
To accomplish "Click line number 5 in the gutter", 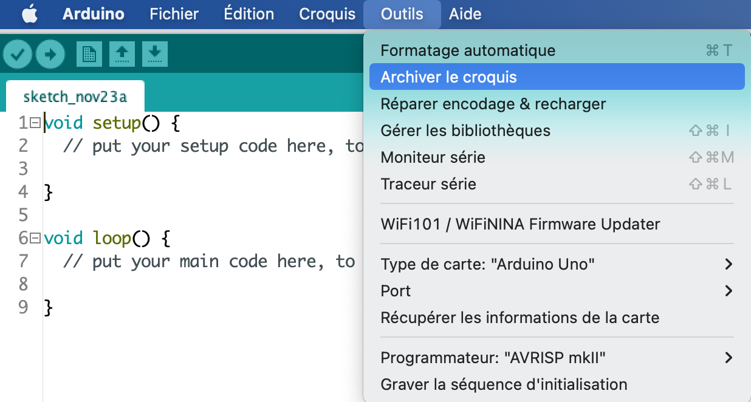I will [x=24, y=215].
